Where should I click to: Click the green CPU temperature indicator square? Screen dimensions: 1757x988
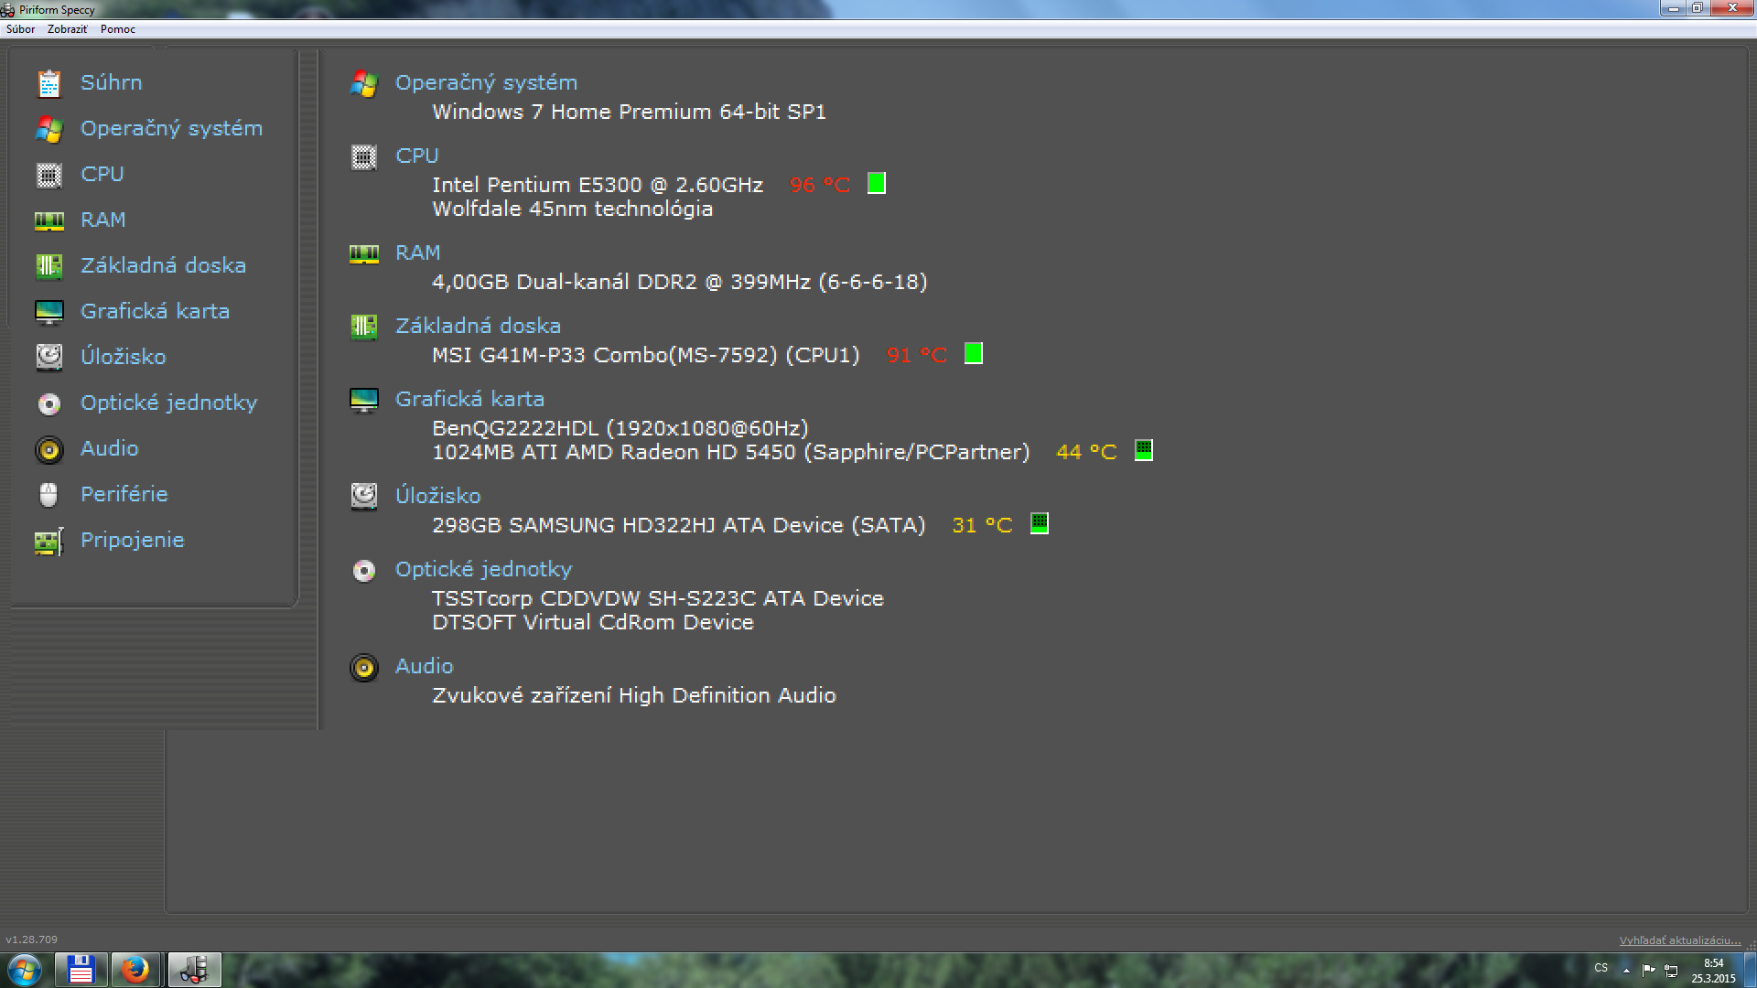pyautogui.click(x=876, y=184)
